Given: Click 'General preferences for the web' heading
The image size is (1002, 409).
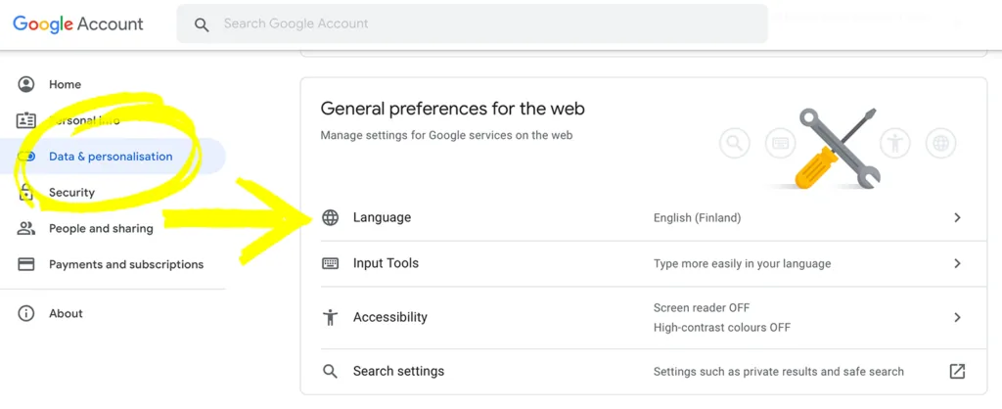Looking at the screenshot, I should click(x=452, y=109).
